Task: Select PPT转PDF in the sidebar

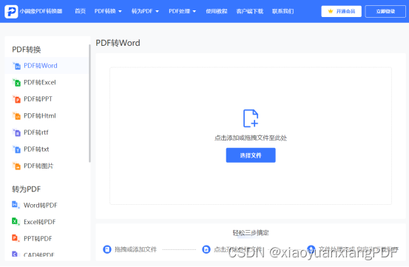Action: click(x=47, y=239)
